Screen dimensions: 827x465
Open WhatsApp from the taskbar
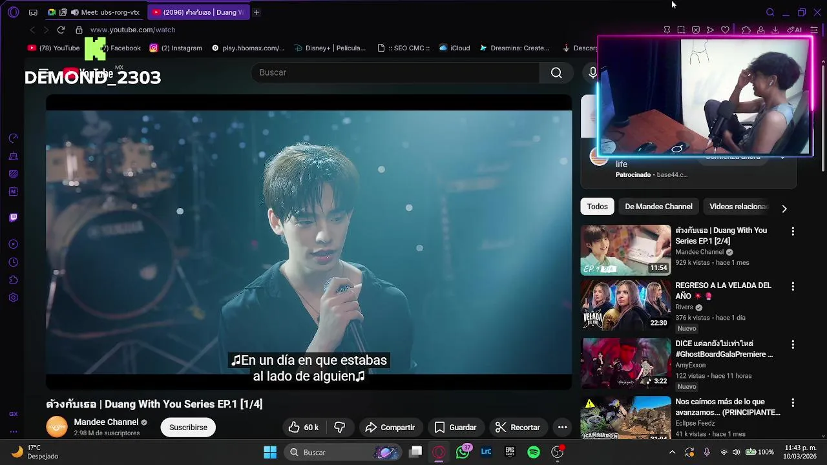(463, 452)
